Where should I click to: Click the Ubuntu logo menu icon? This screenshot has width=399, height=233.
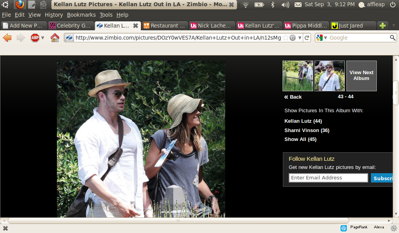click(5, 4)
